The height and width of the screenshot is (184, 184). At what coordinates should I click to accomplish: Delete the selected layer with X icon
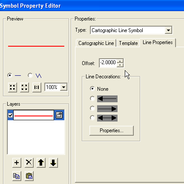coord(29,163)
